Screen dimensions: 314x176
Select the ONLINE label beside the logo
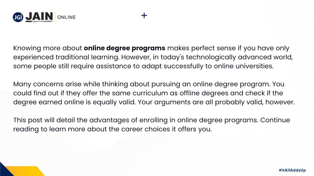67,17
